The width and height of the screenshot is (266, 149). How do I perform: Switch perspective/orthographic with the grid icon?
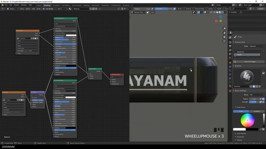coord(224,41)
